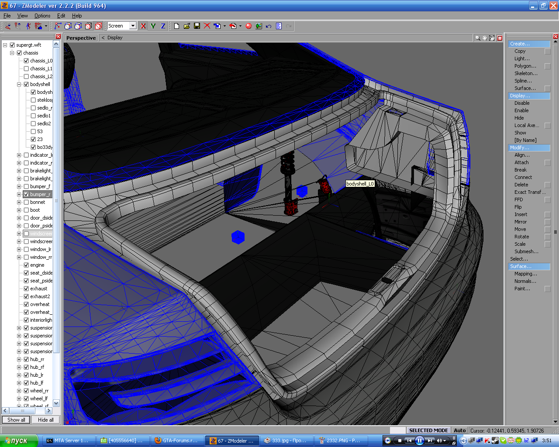Image resolution: width=559 pixels, height=447 pixels.
Task: Toggle the X axis constraint
Action: (143, 26)
